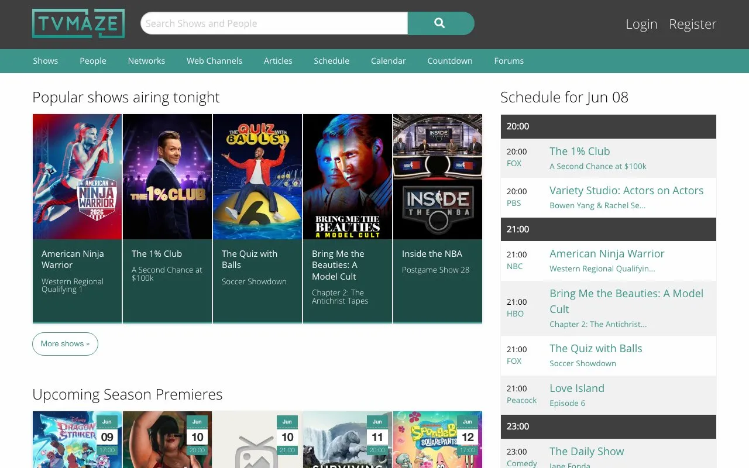Go to the Networks section
This screenshot has width=749, height=468.
coord(146,61)
